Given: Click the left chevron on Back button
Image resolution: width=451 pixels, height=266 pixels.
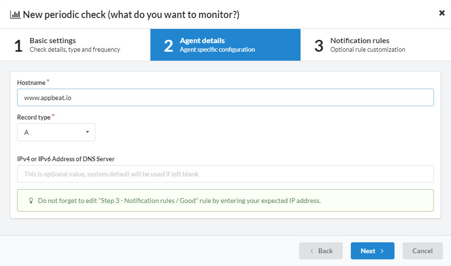Looking at the screenshot, I should (312, 251).
